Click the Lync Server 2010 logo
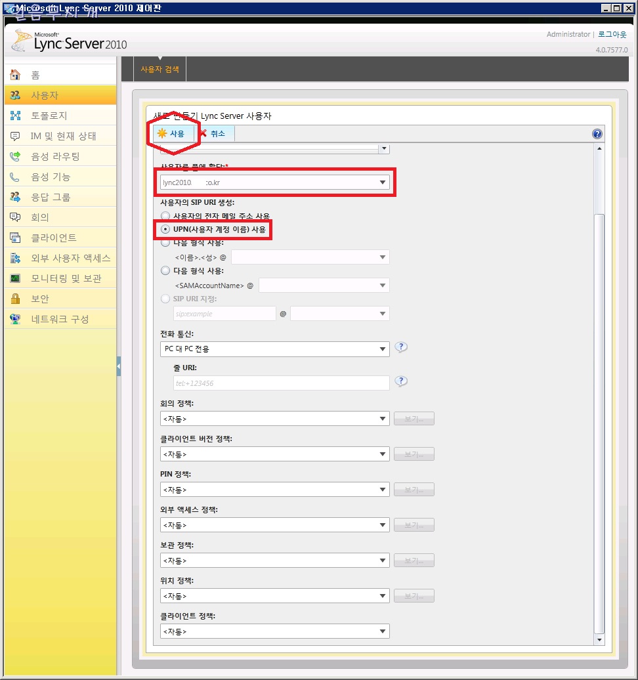Viewport: 638px width, 680px height. (70, 41)
